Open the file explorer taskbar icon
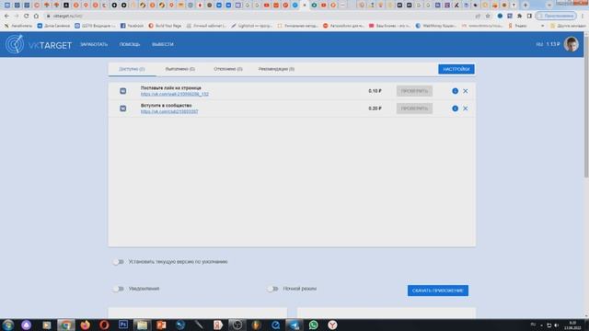Viewport: 589px width, 331px height. click(x=142, y=325)
